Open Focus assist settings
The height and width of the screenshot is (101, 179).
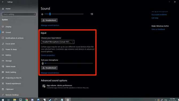click(x=9, y=44)
